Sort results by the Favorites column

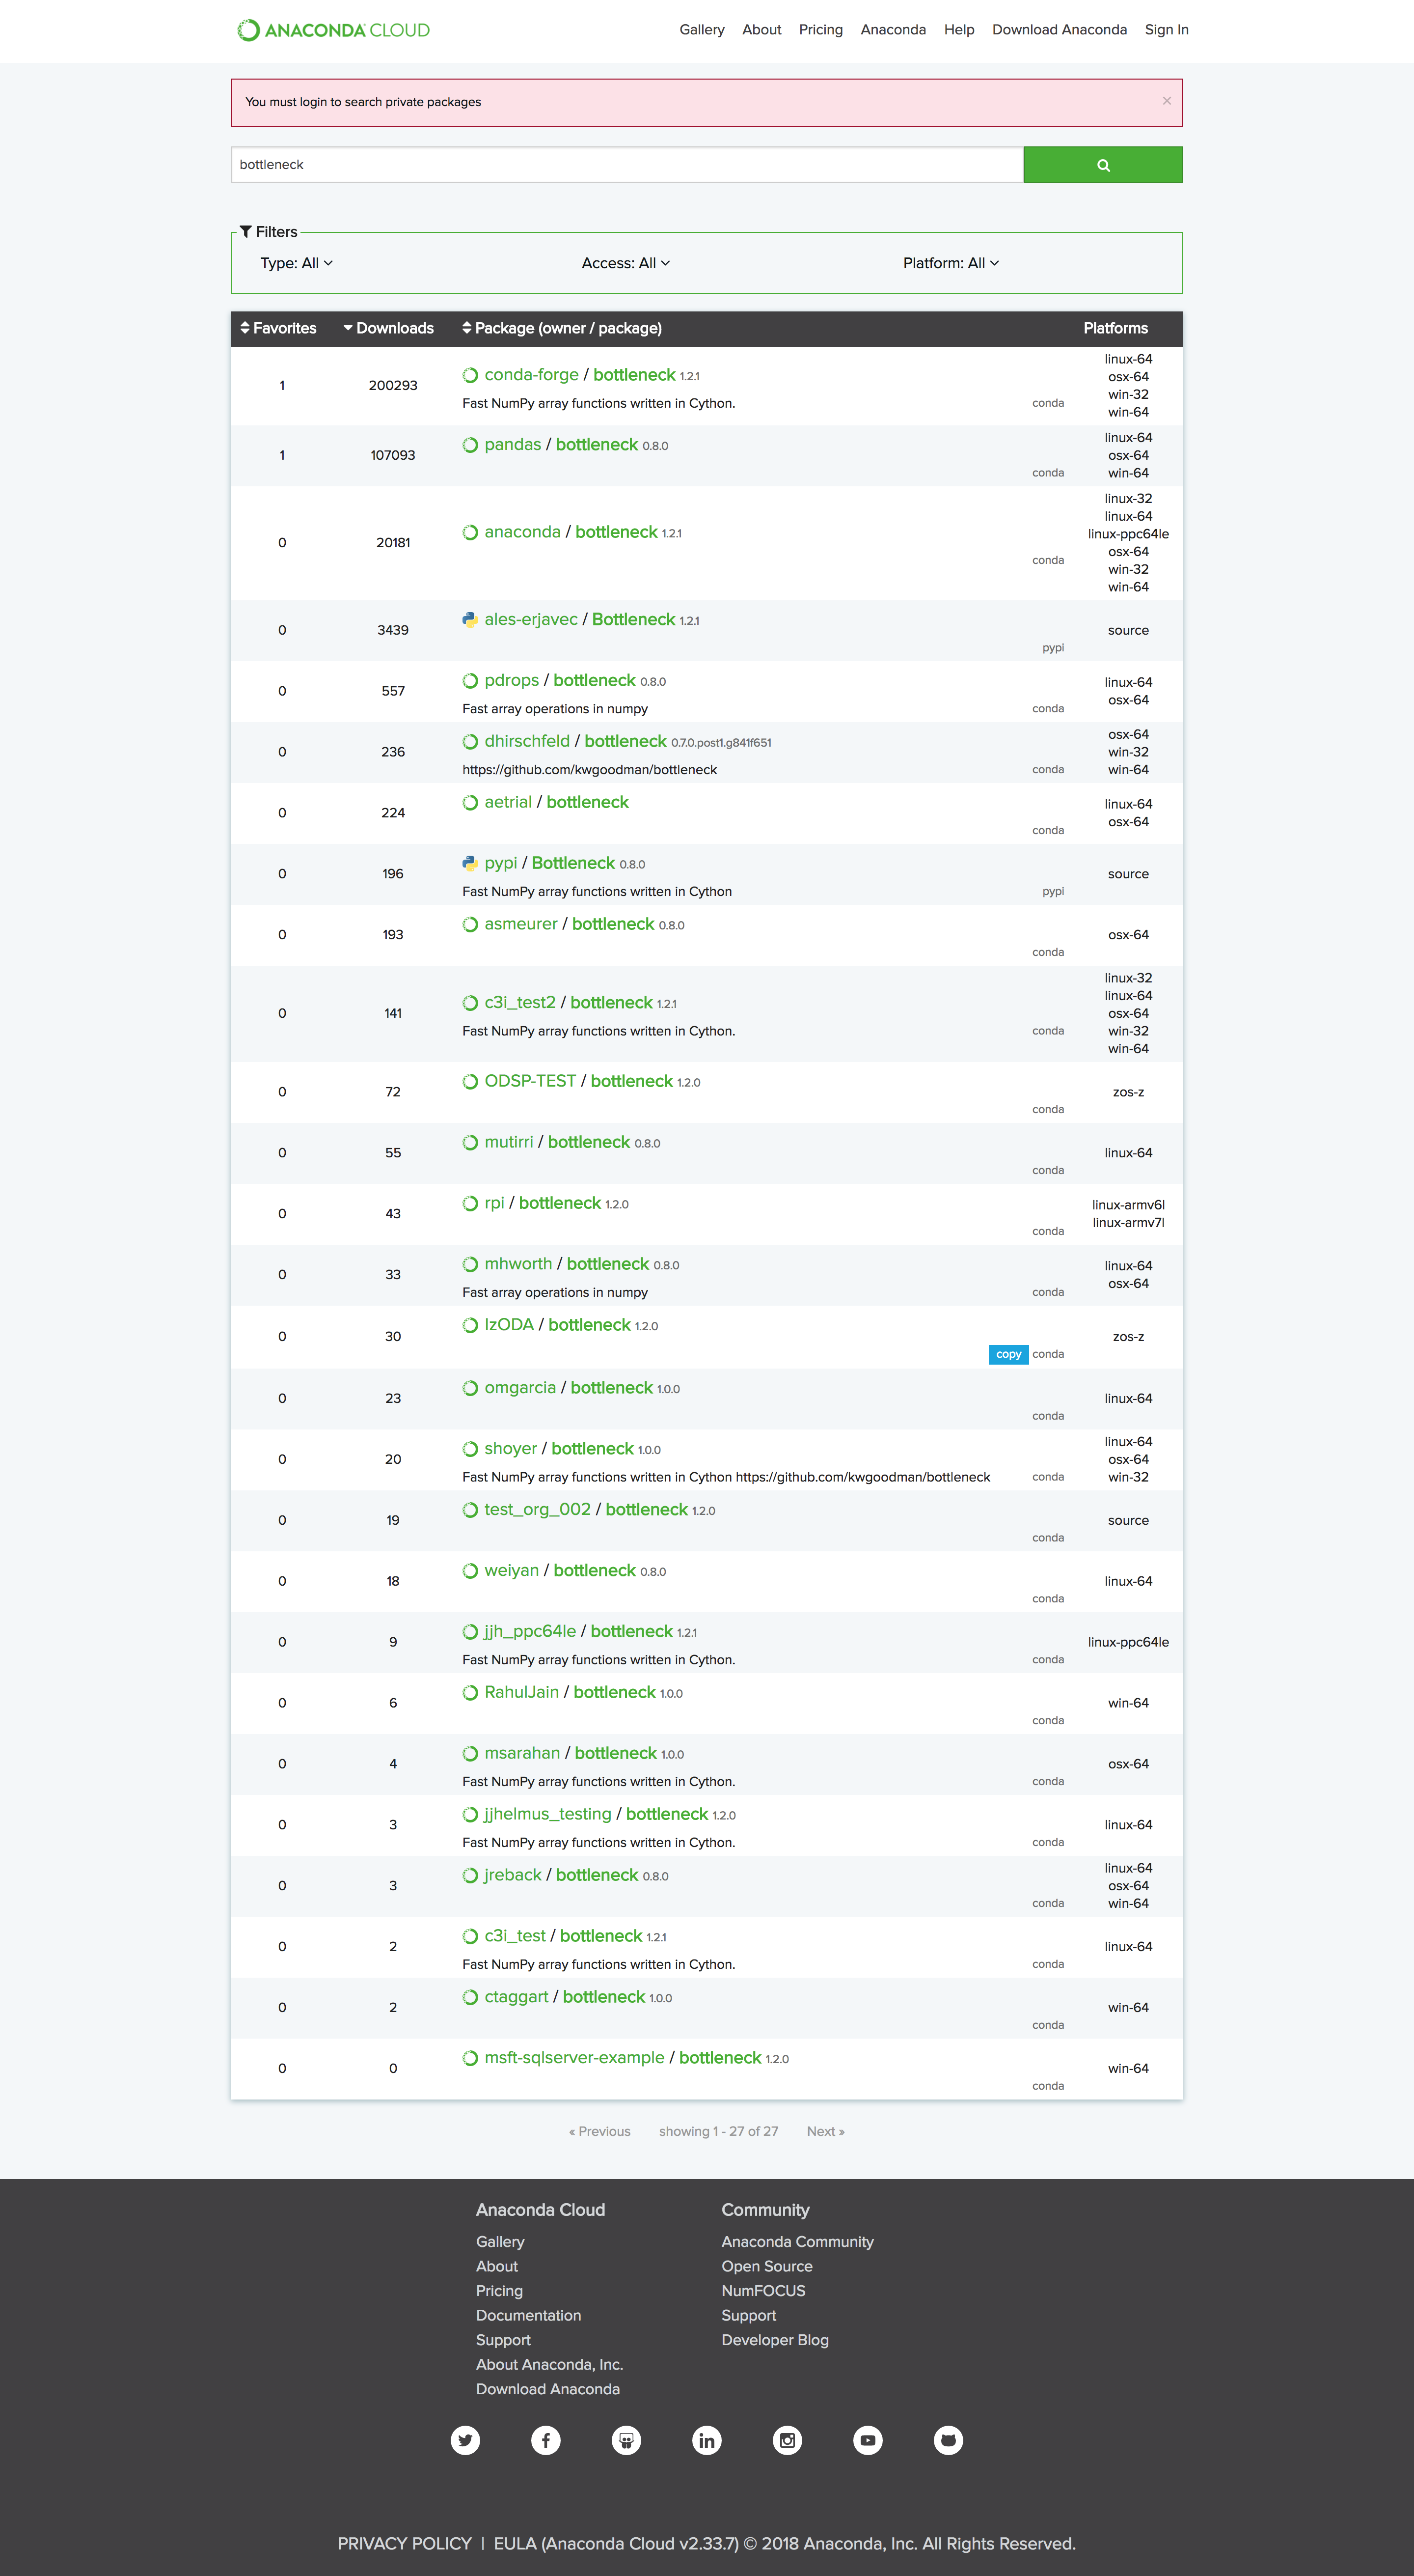tap(279, 328)
